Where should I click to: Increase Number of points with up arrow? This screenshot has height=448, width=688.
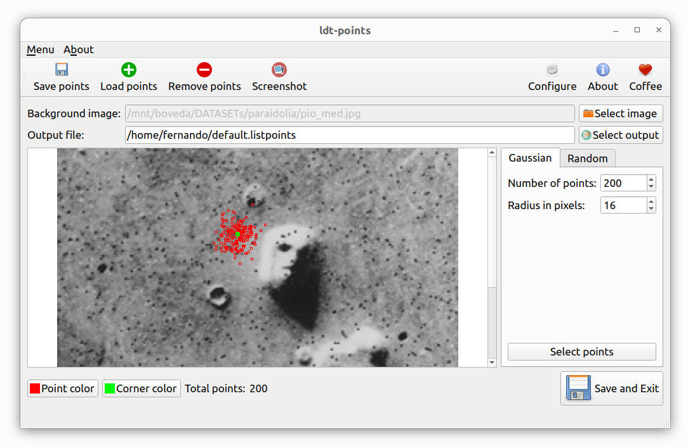coord(651,179)
